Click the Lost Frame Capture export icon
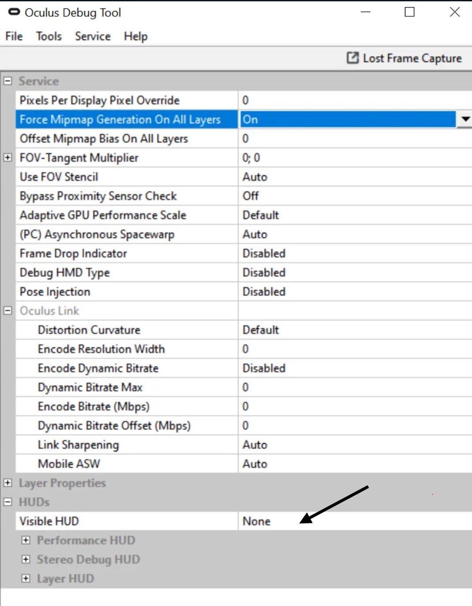This screenshot has height=606, width=472. [x=352, y=58]
